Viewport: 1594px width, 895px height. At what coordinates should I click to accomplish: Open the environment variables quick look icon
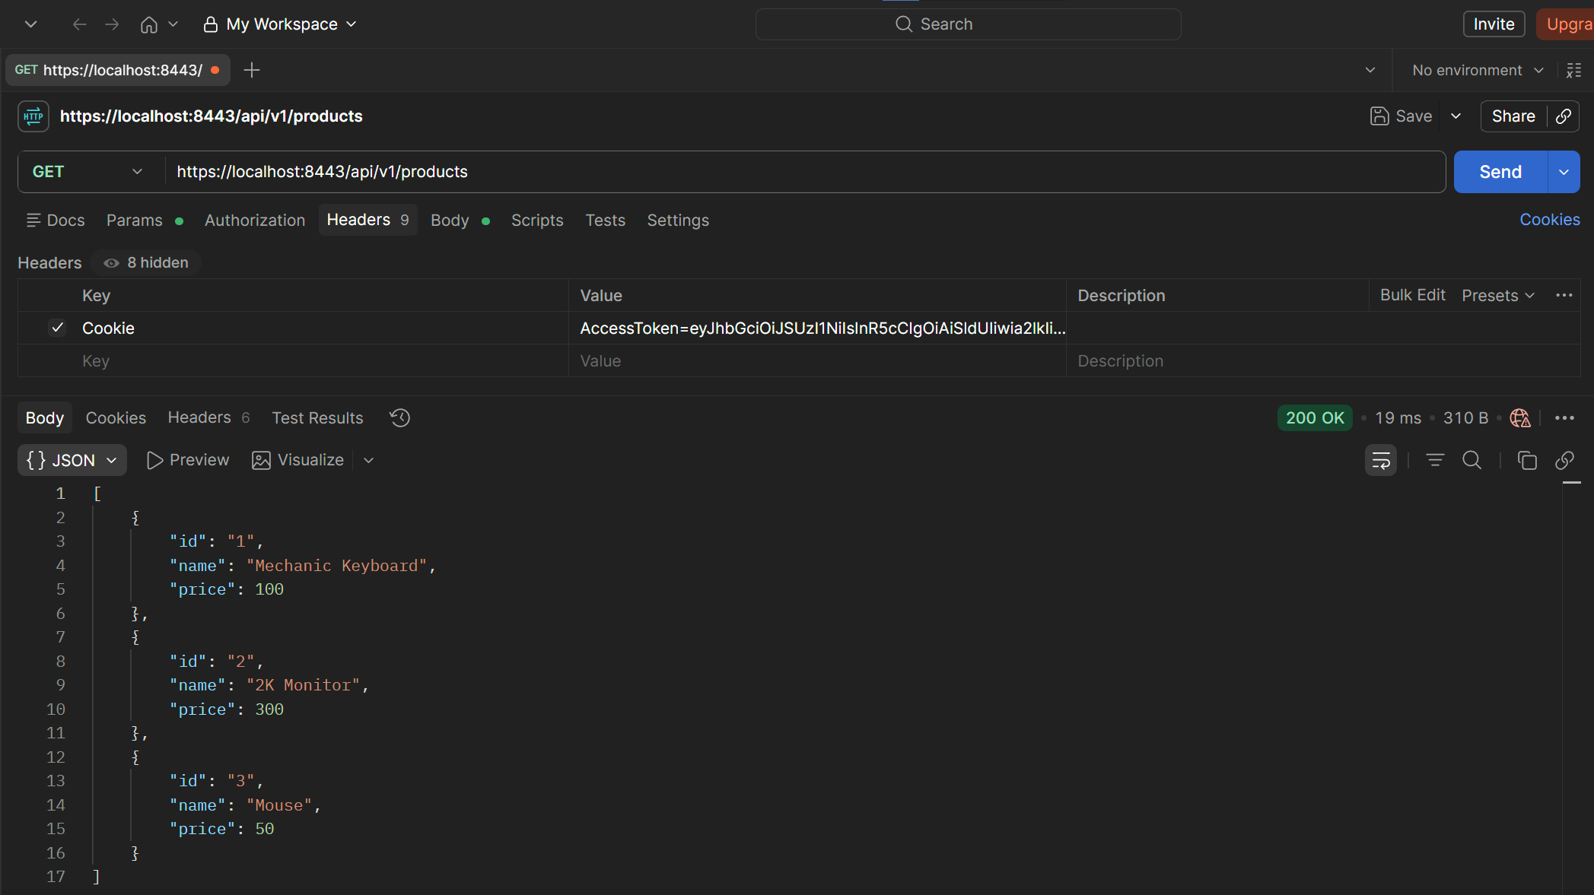1573,70
